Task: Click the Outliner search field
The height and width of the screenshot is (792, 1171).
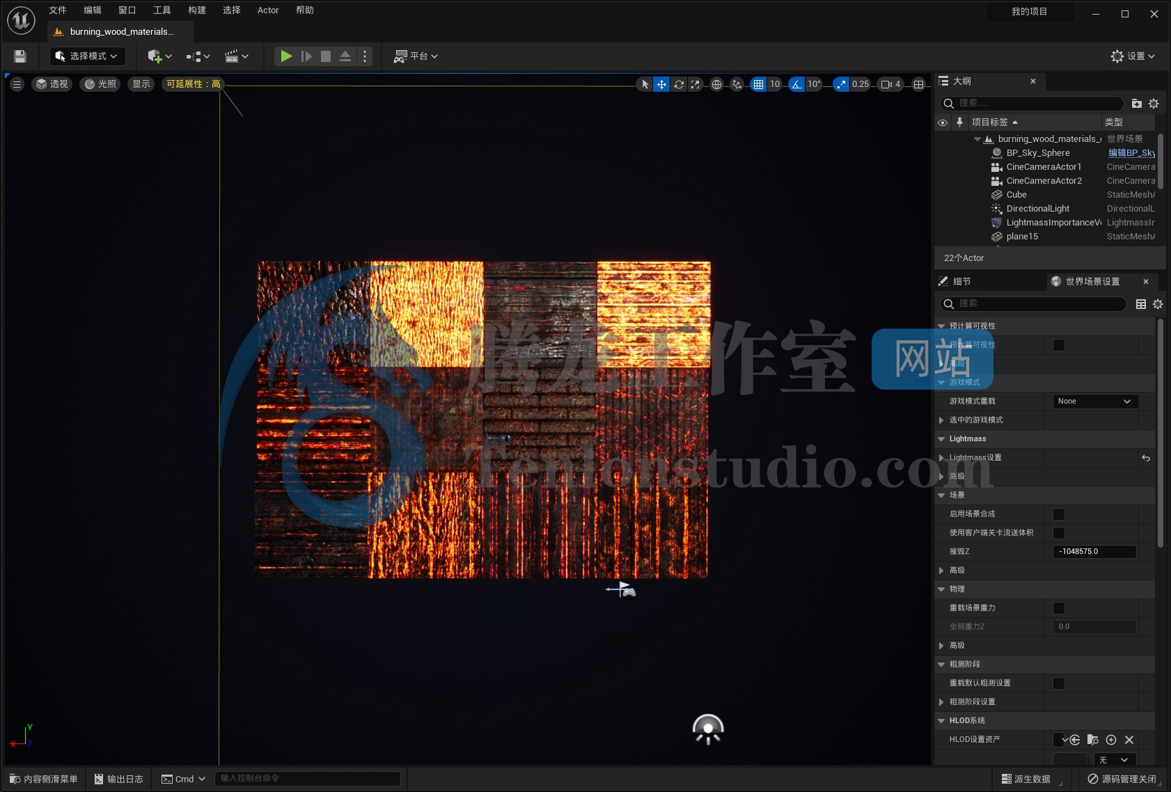Action: (x=1032, y=103)
